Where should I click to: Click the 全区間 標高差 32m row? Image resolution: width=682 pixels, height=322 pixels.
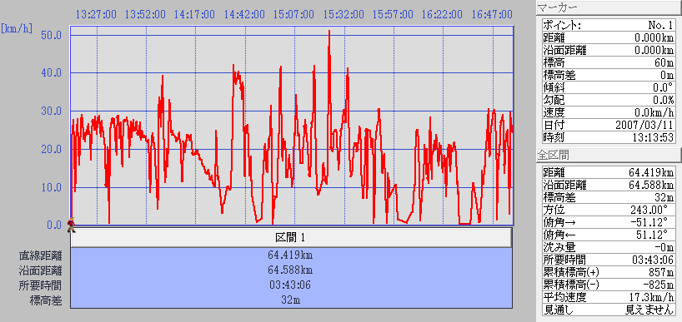coord(609,197)
